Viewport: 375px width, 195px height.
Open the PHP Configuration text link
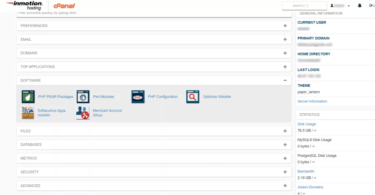point(162,97)
